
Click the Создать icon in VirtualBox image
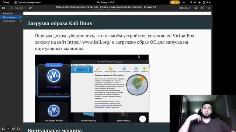136,70
